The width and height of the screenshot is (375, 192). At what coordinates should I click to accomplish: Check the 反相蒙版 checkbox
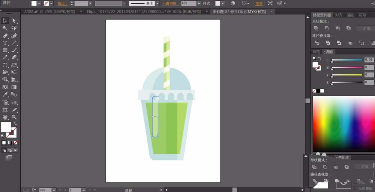pyautogui.click(x=355, y=188)
